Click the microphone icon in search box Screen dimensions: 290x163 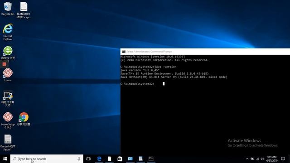(x=79, y=159)
